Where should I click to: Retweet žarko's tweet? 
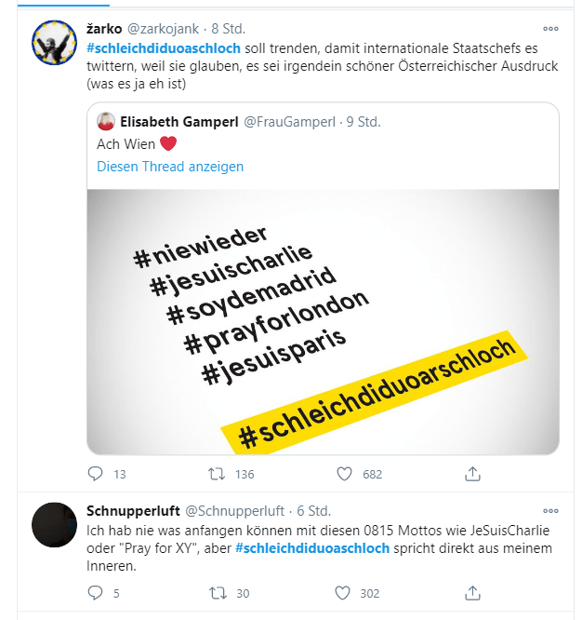[217, 474]
